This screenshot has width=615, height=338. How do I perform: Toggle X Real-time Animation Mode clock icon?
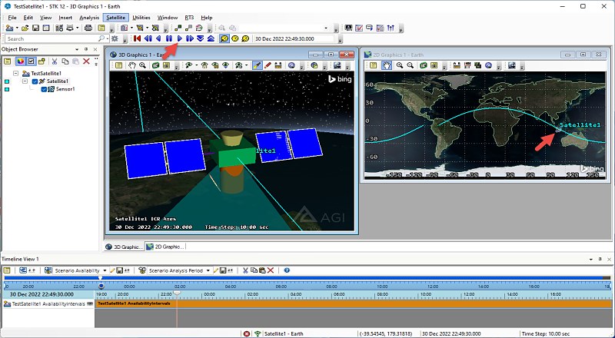coord(245,38)
